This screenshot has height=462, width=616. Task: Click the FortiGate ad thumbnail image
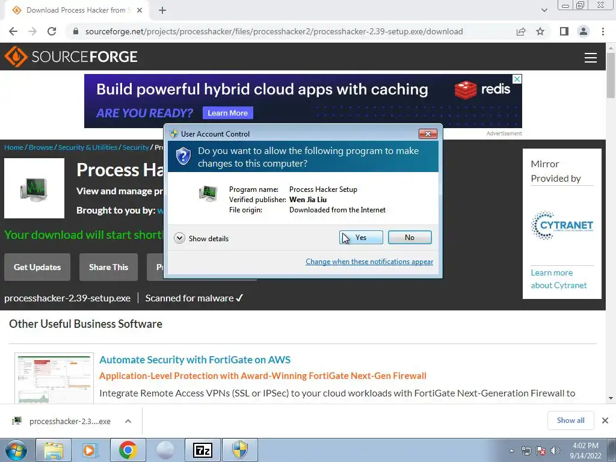[54, 378]
